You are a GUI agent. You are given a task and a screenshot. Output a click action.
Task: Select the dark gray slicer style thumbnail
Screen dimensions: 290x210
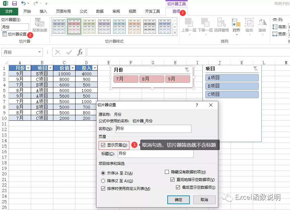click(x=150, y=27)
